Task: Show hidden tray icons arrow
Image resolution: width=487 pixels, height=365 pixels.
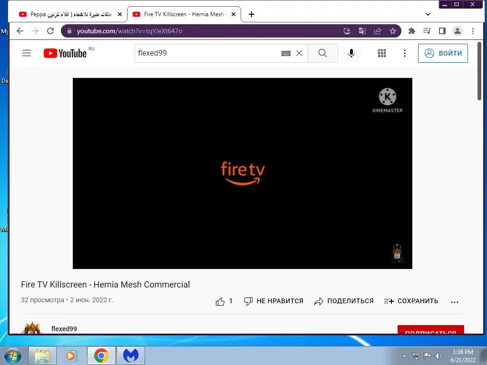Action: tap(404, 356)
